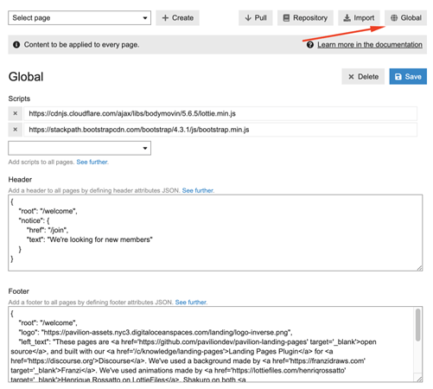This screenshot has height=389, width=433.
Task: Click the Global page heading
Action: [26, 77]
